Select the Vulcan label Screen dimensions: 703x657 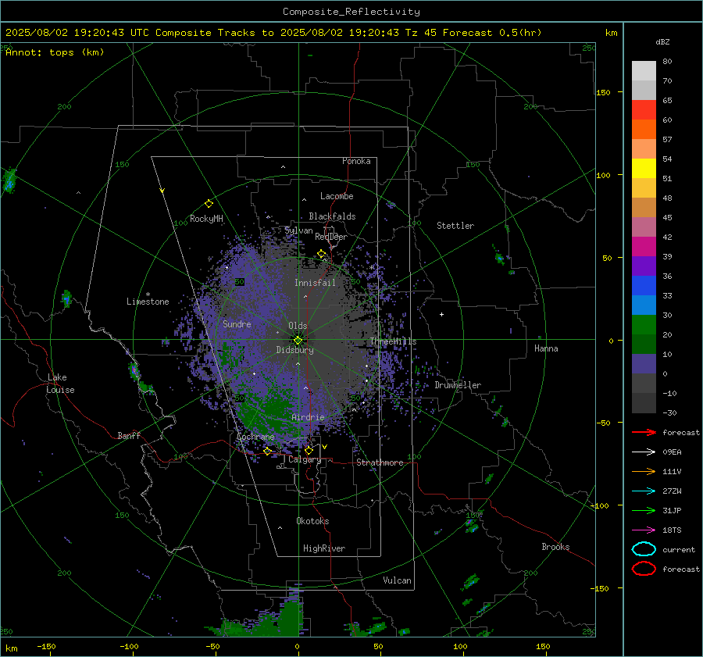tap(397, 580)
